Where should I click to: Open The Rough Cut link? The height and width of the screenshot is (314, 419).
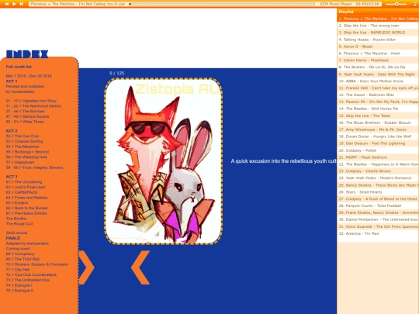(x=19, y=224)
